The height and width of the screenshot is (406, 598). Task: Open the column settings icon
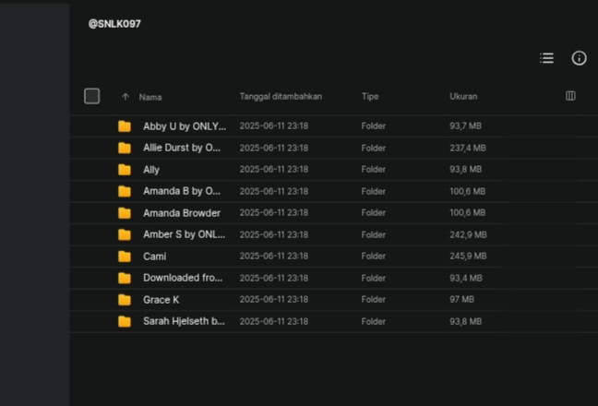[x=570, y=96]
